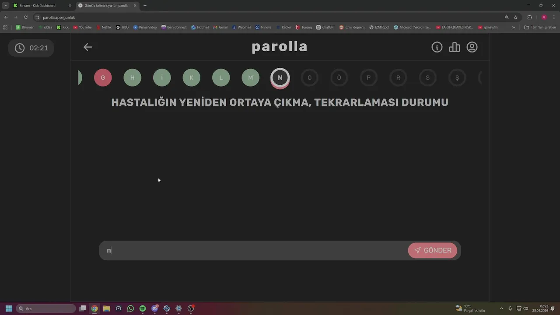Click the clue text about HASTALIĞIN

click(x=280, y=102)
